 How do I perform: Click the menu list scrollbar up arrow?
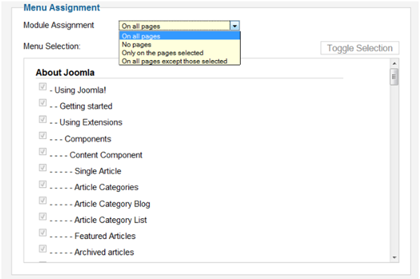[x=394, y=66]
